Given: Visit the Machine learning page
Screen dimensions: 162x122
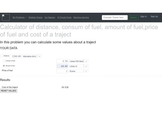Looking at the screenshot, I should click(81, 17).
